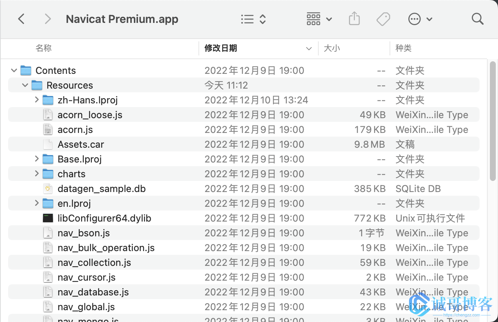Expand the zh-Hans.lproj folder
This screenshot has width=498, height=322.
tap(37, 100)
